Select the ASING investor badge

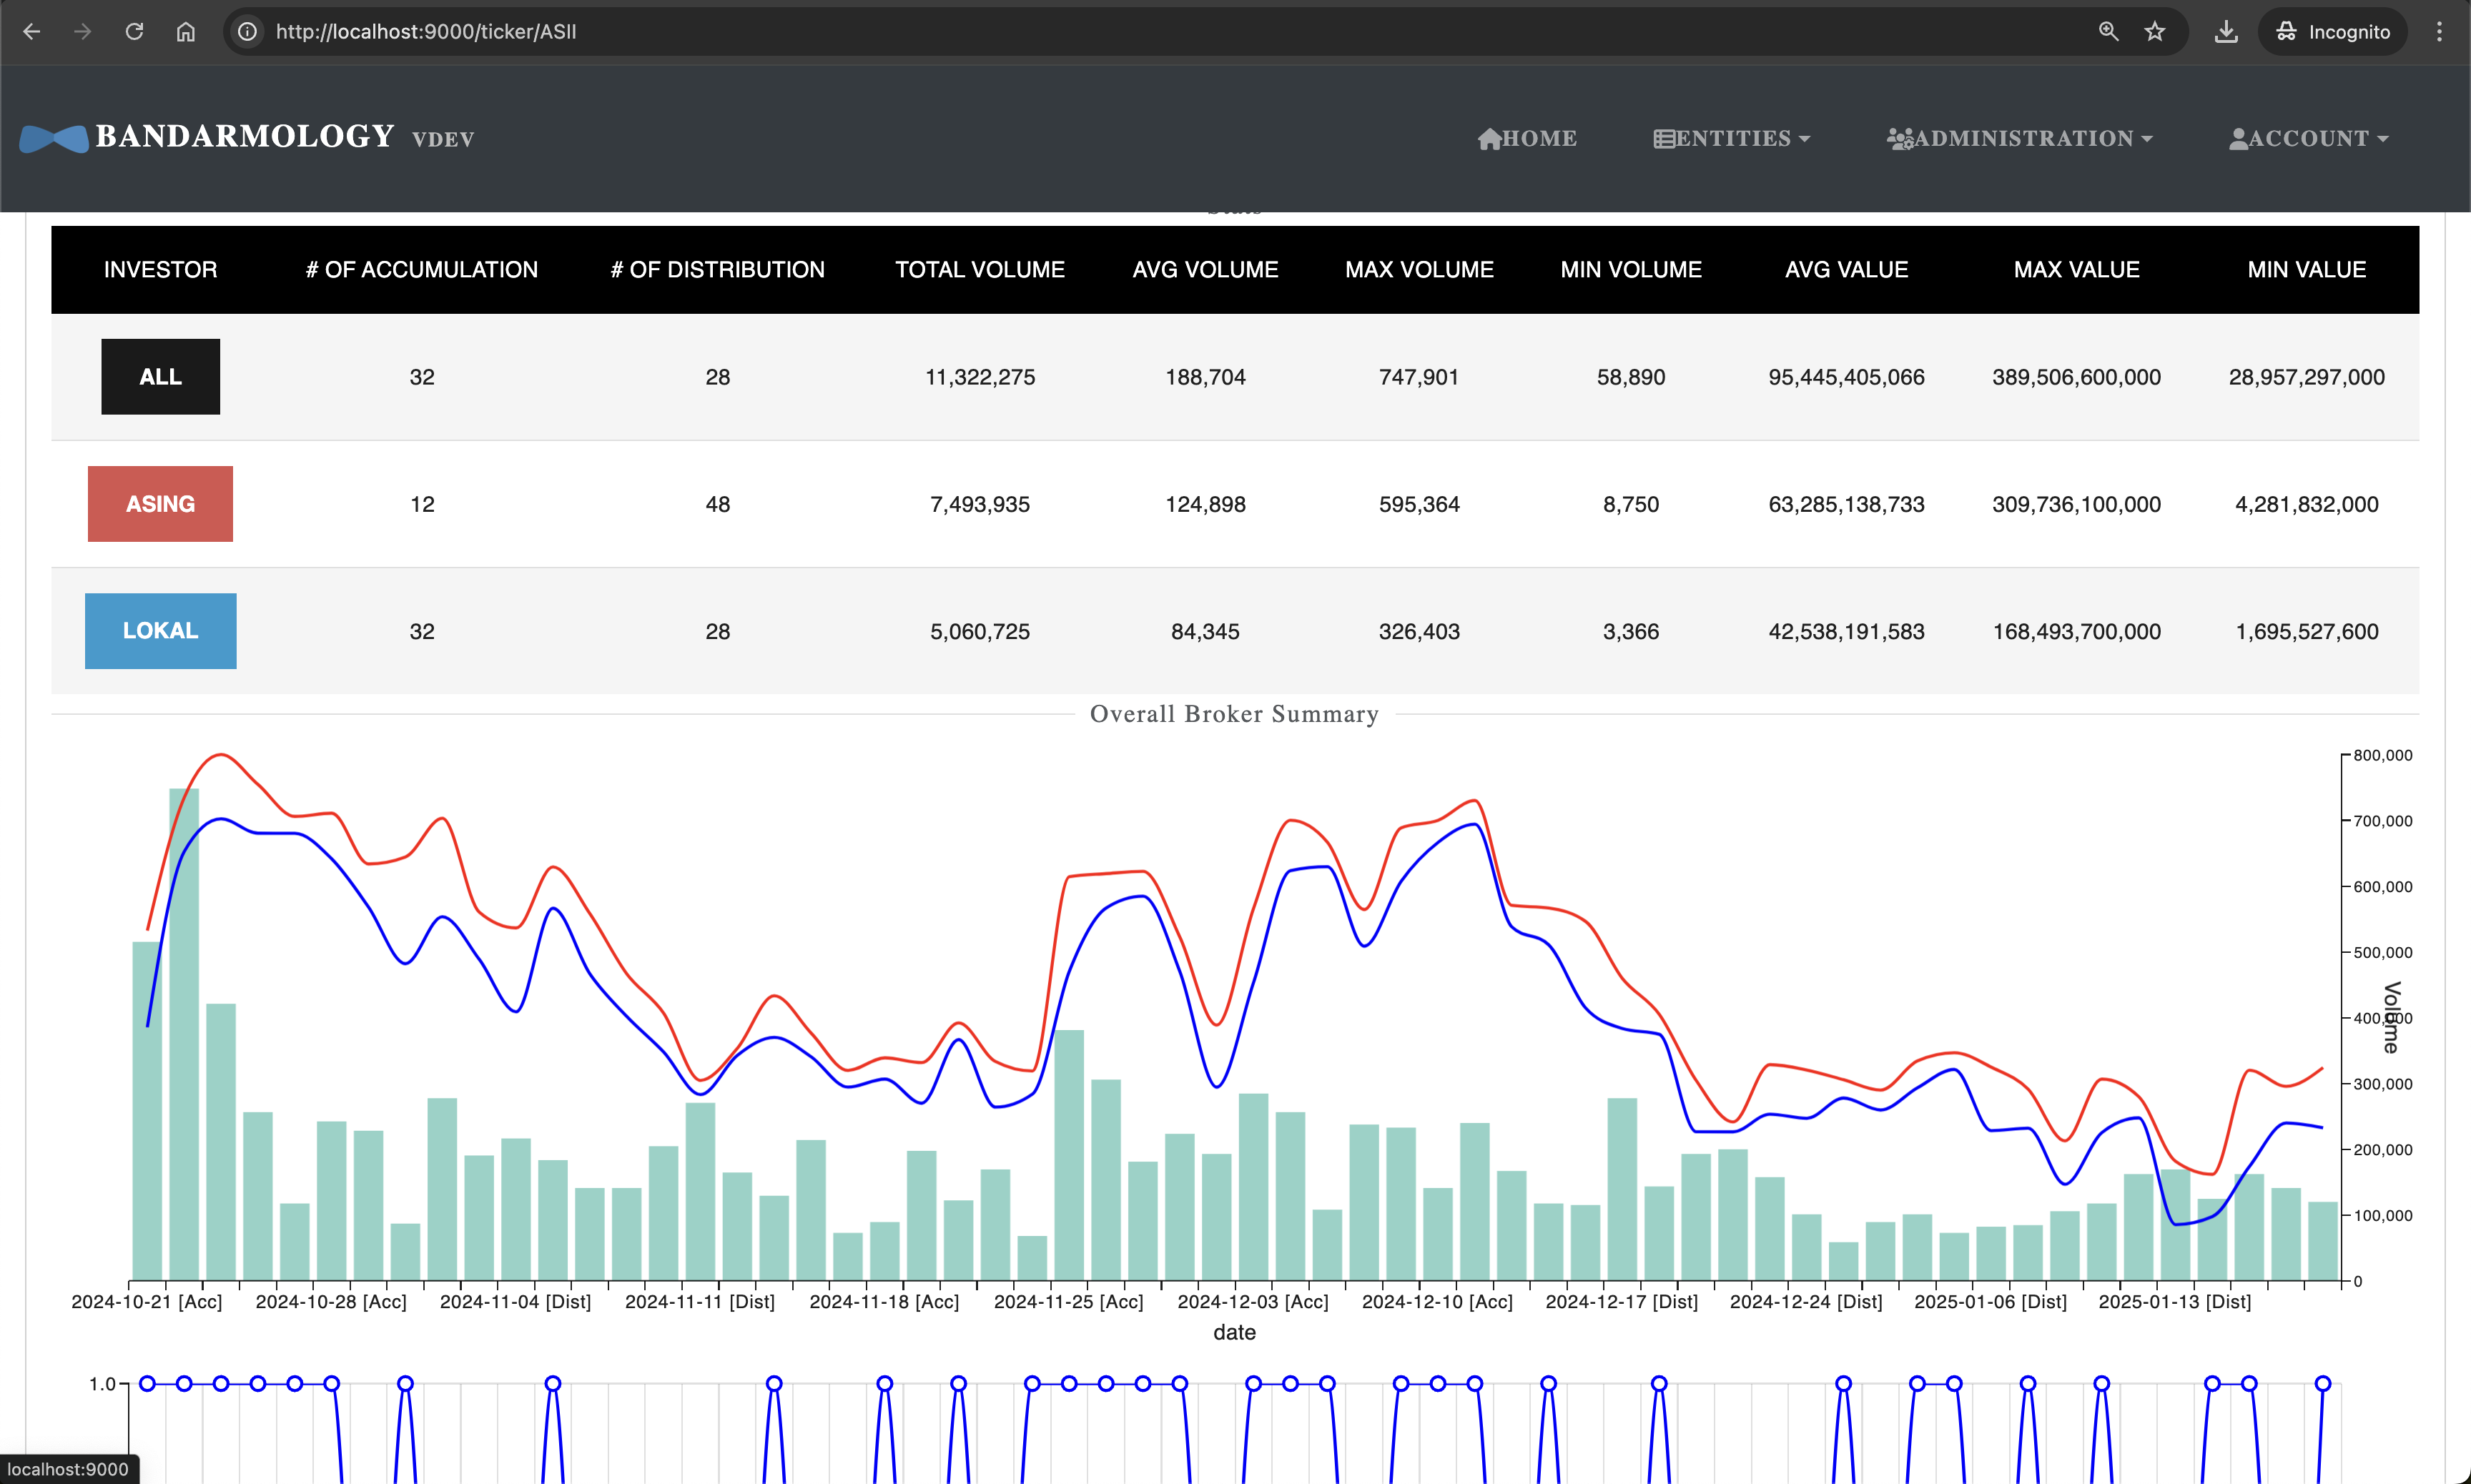click(x=160, y=504)
